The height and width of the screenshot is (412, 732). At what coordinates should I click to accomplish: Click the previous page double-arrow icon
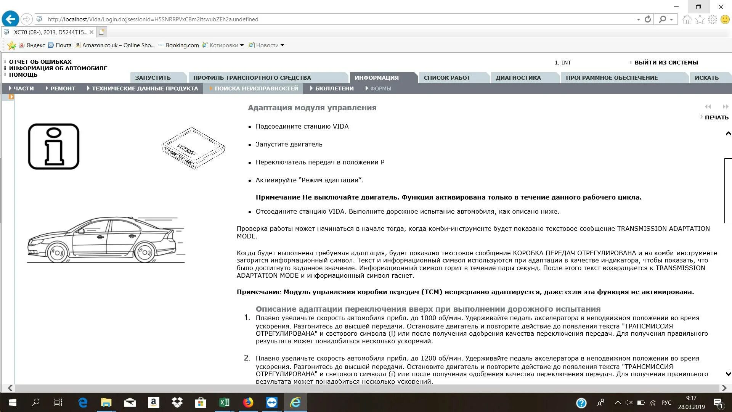click(708, 107)
